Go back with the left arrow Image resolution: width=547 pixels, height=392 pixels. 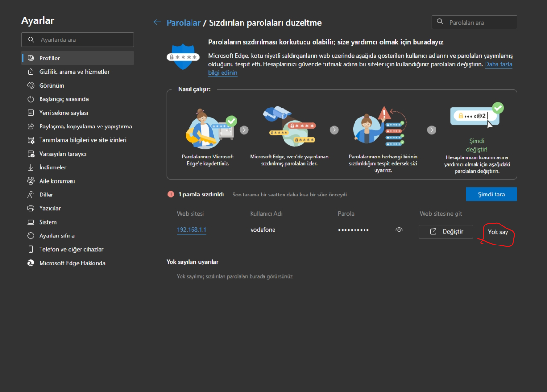(x=157, y=22)
